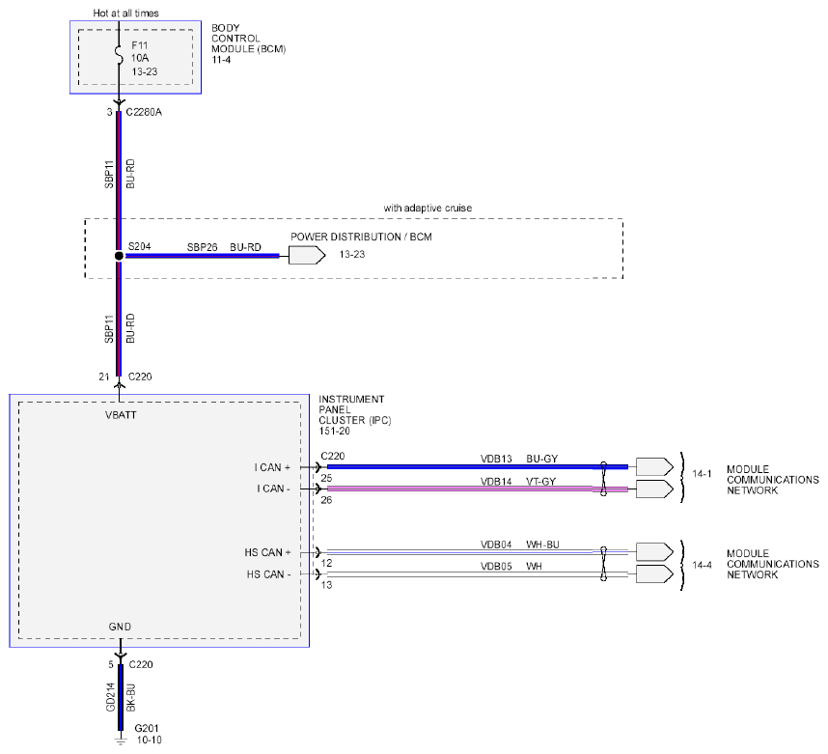Click the F11 10A fuse symbol
The height and width of the screenshot is (754, 828).
click(119, 55)
